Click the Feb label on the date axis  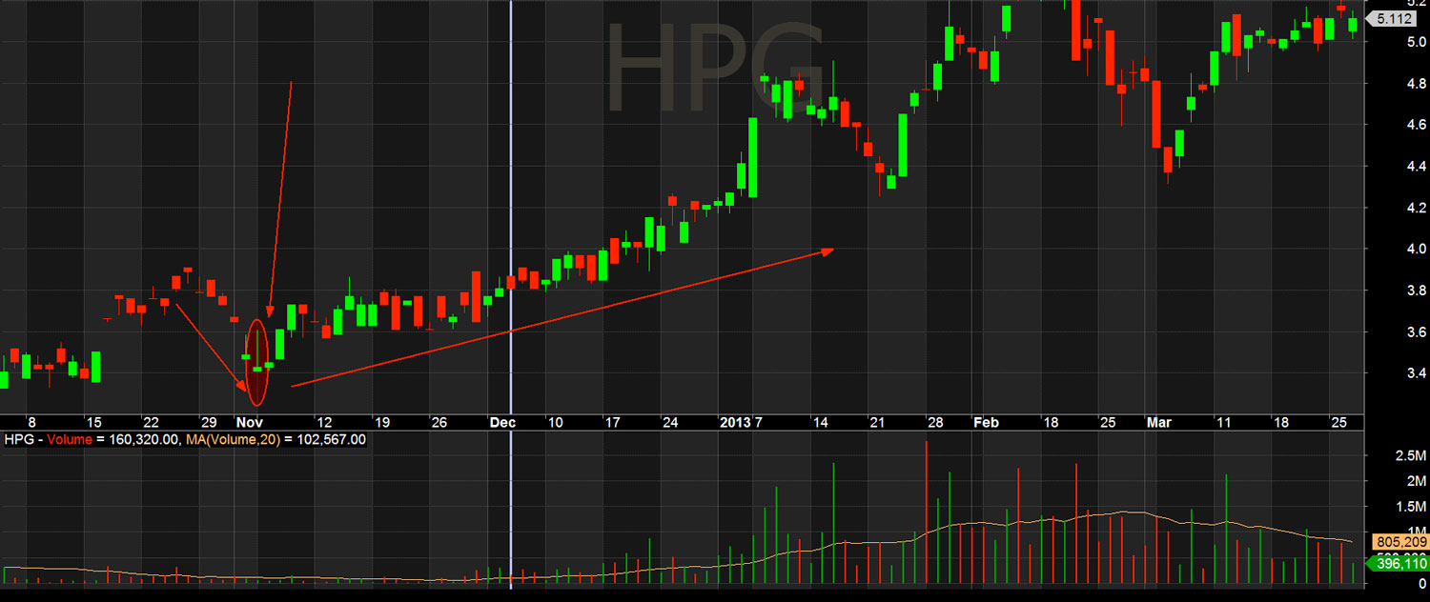(x=986, y=422)
